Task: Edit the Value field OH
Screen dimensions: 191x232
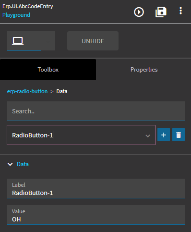Action: (x=96, y=215)
